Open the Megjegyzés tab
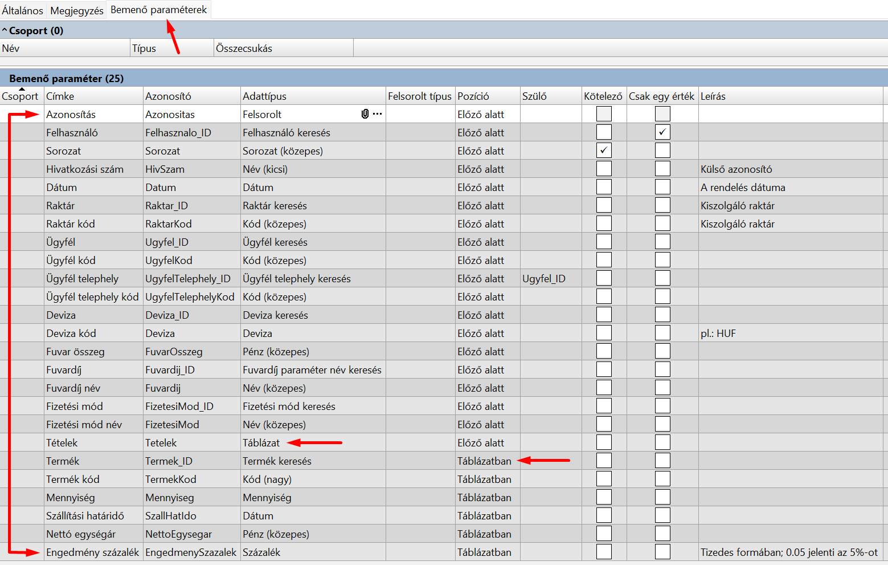The height and width of the screenshot is (565, 888). point(77,10)
